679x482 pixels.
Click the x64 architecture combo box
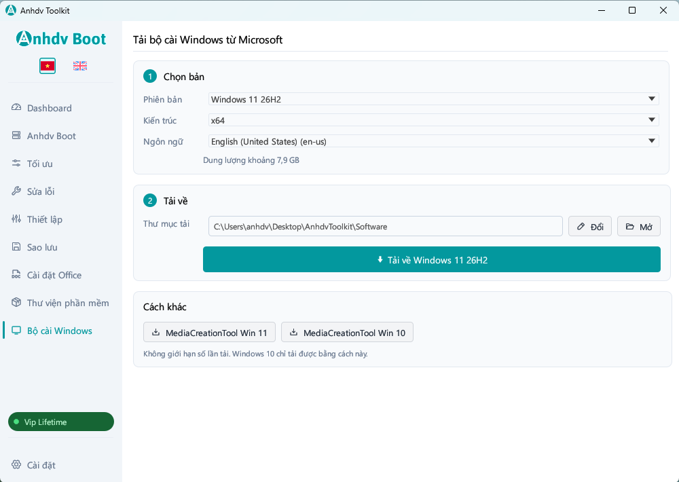point(433,120)
